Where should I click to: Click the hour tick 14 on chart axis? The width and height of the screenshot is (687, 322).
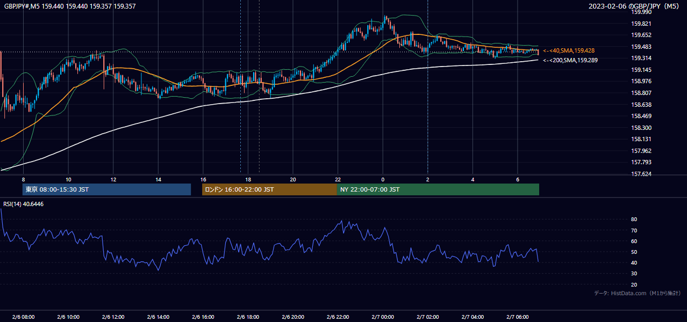[x=158, y=179]
